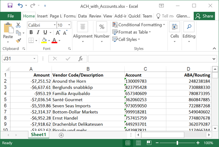
Task: Select the Format Painter brush
Action: (18, 41)
